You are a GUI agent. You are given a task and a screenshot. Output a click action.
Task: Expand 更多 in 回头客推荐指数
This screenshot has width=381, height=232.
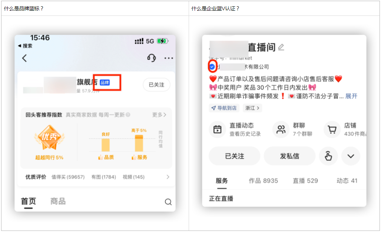159,115
